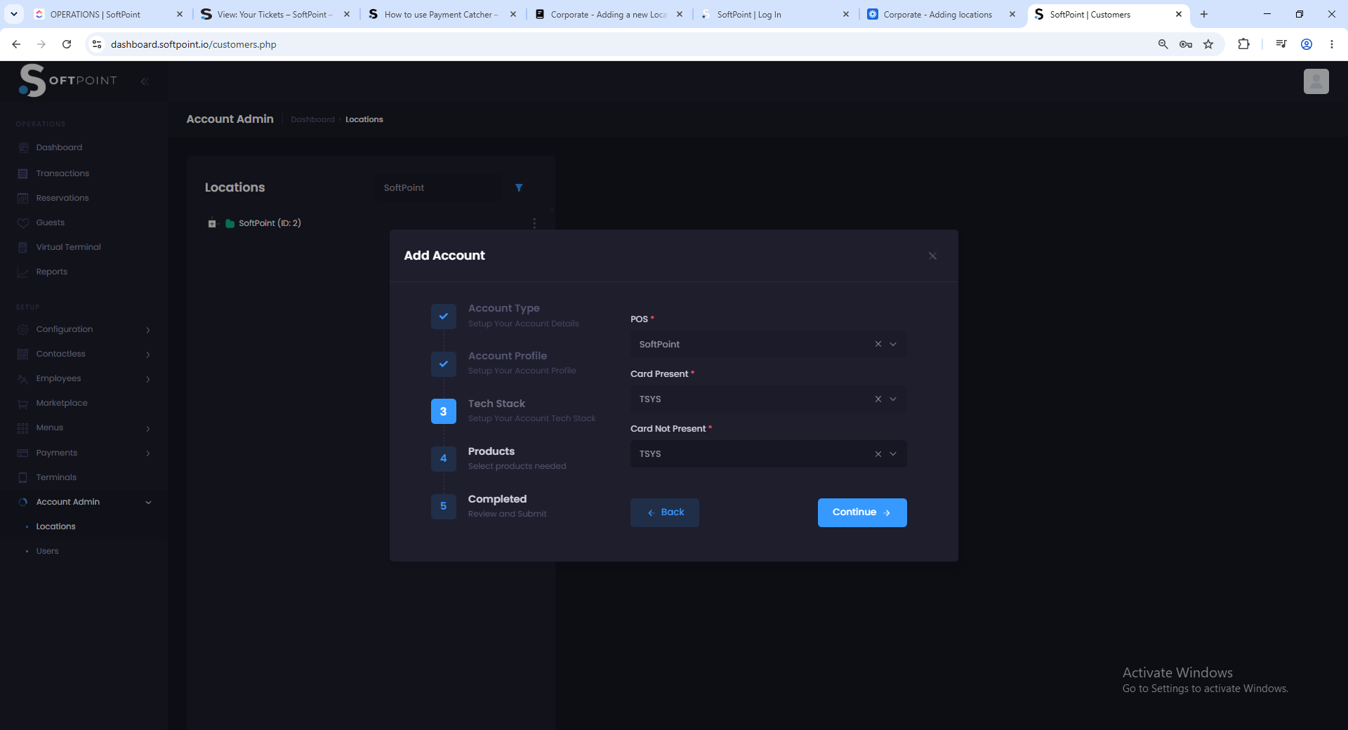Clear the Card Present TSYS selection
Image resolution: width=1348 pixels, height=730 pixels.
click(x=878, y=399)
